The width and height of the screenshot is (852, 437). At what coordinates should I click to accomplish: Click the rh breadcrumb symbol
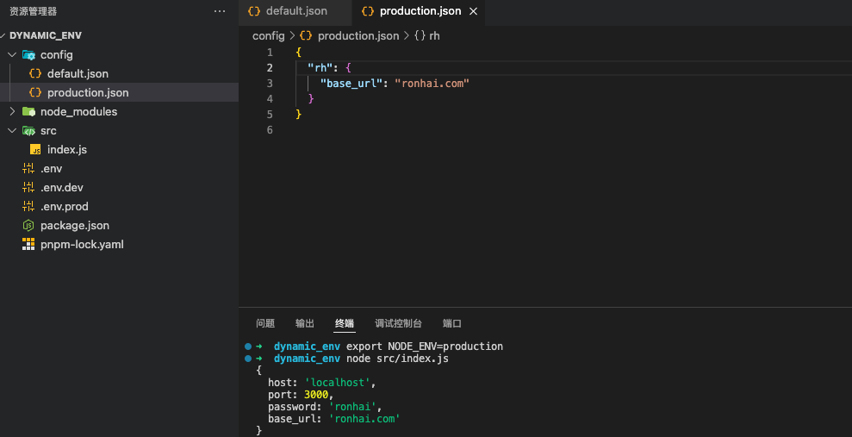[x=434, y=35]
